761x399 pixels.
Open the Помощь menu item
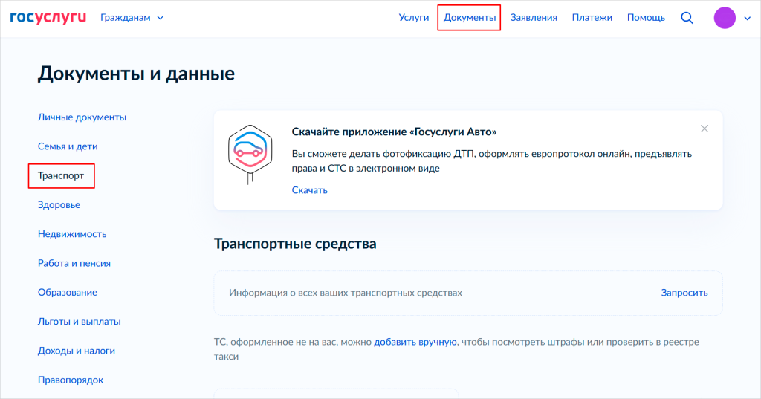click(x=646, y=18)
